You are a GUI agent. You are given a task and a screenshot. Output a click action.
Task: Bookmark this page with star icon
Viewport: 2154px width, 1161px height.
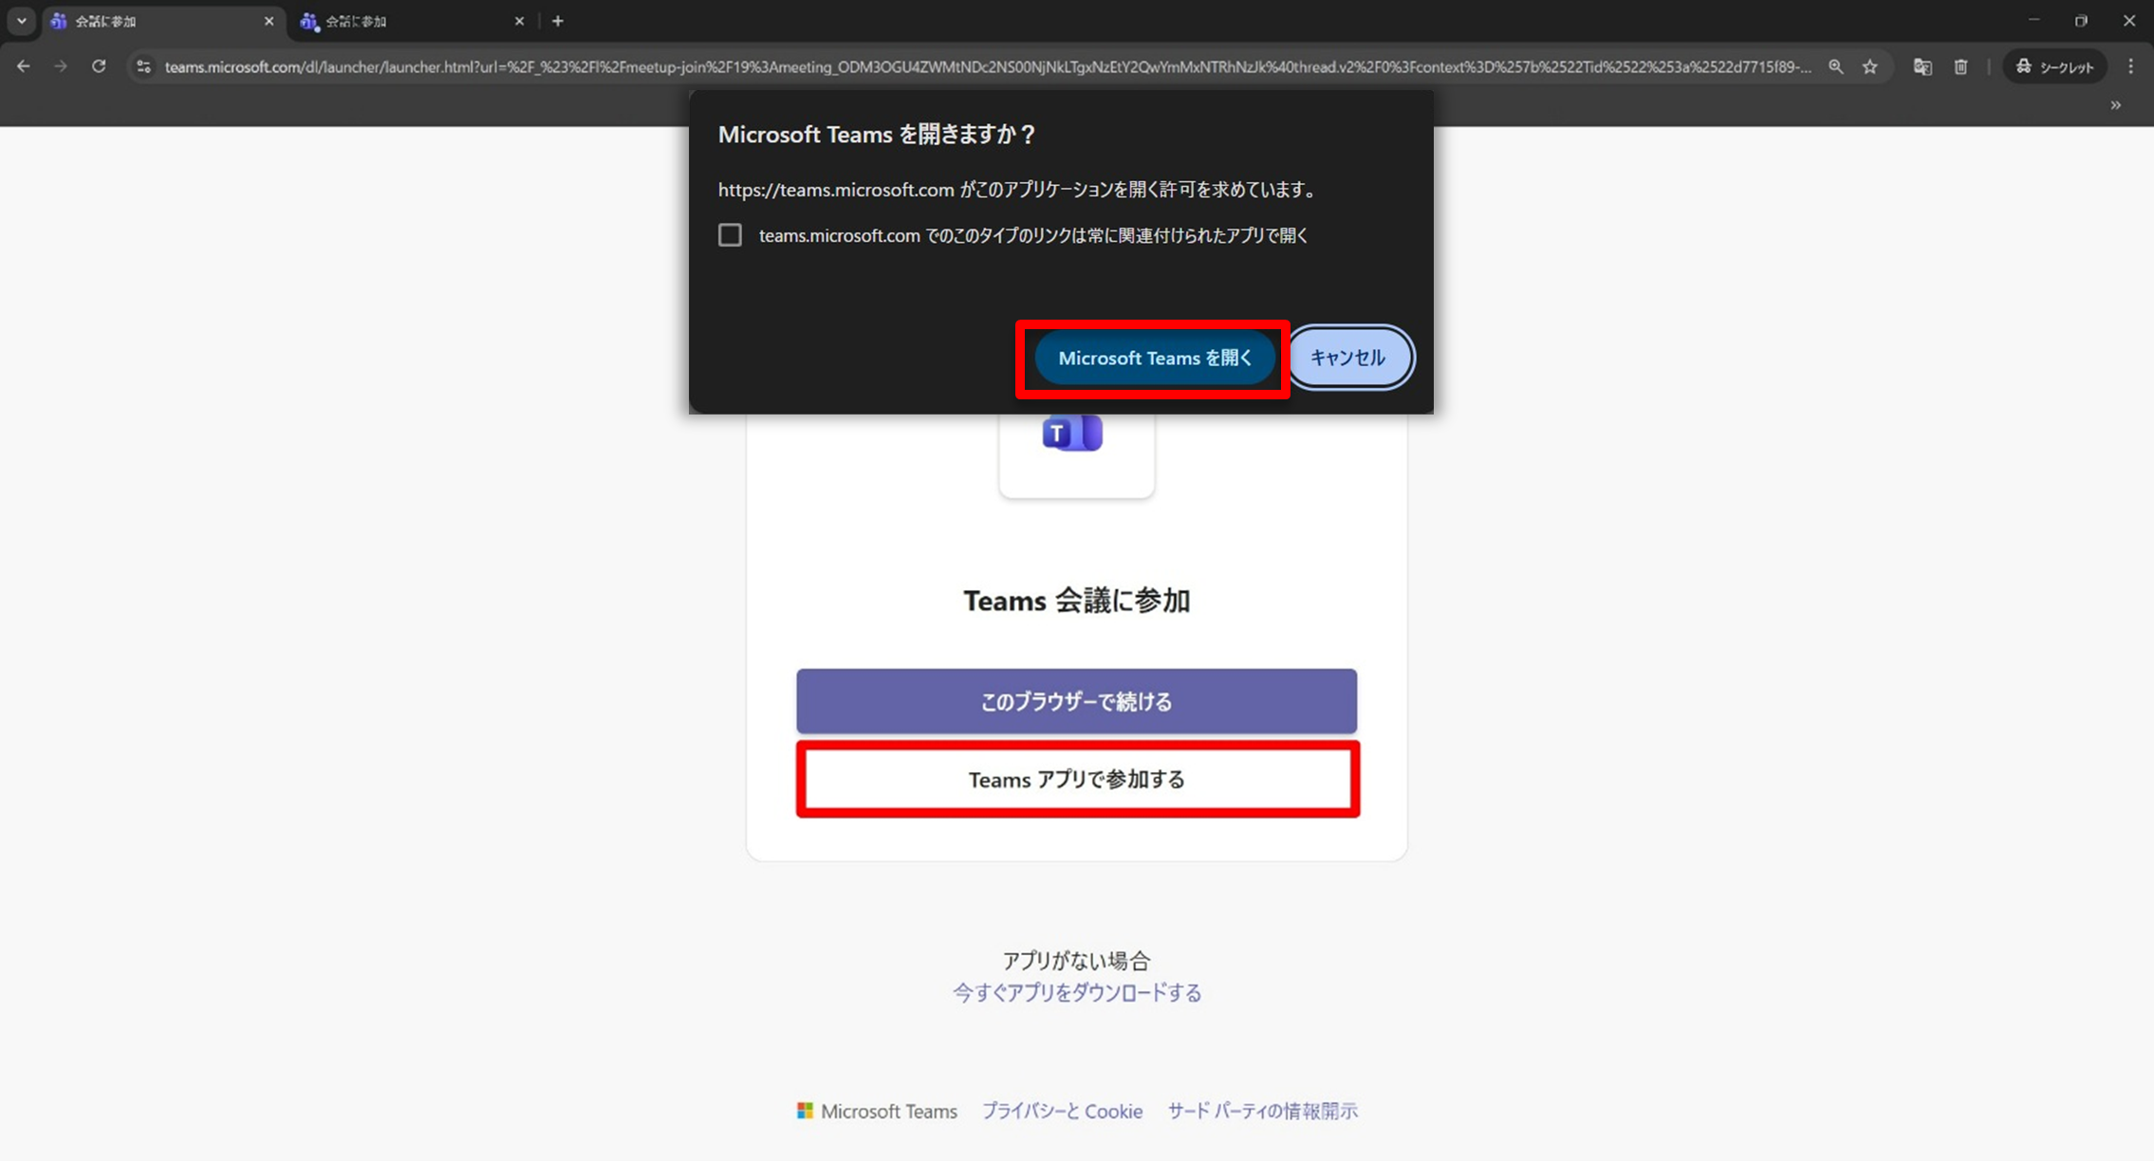tap(1870, 66)
